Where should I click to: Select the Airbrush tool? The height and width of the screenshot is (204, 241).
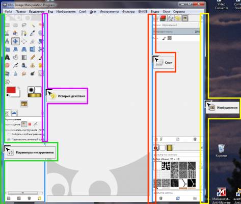pyautogui.click(x=15, y=65)
